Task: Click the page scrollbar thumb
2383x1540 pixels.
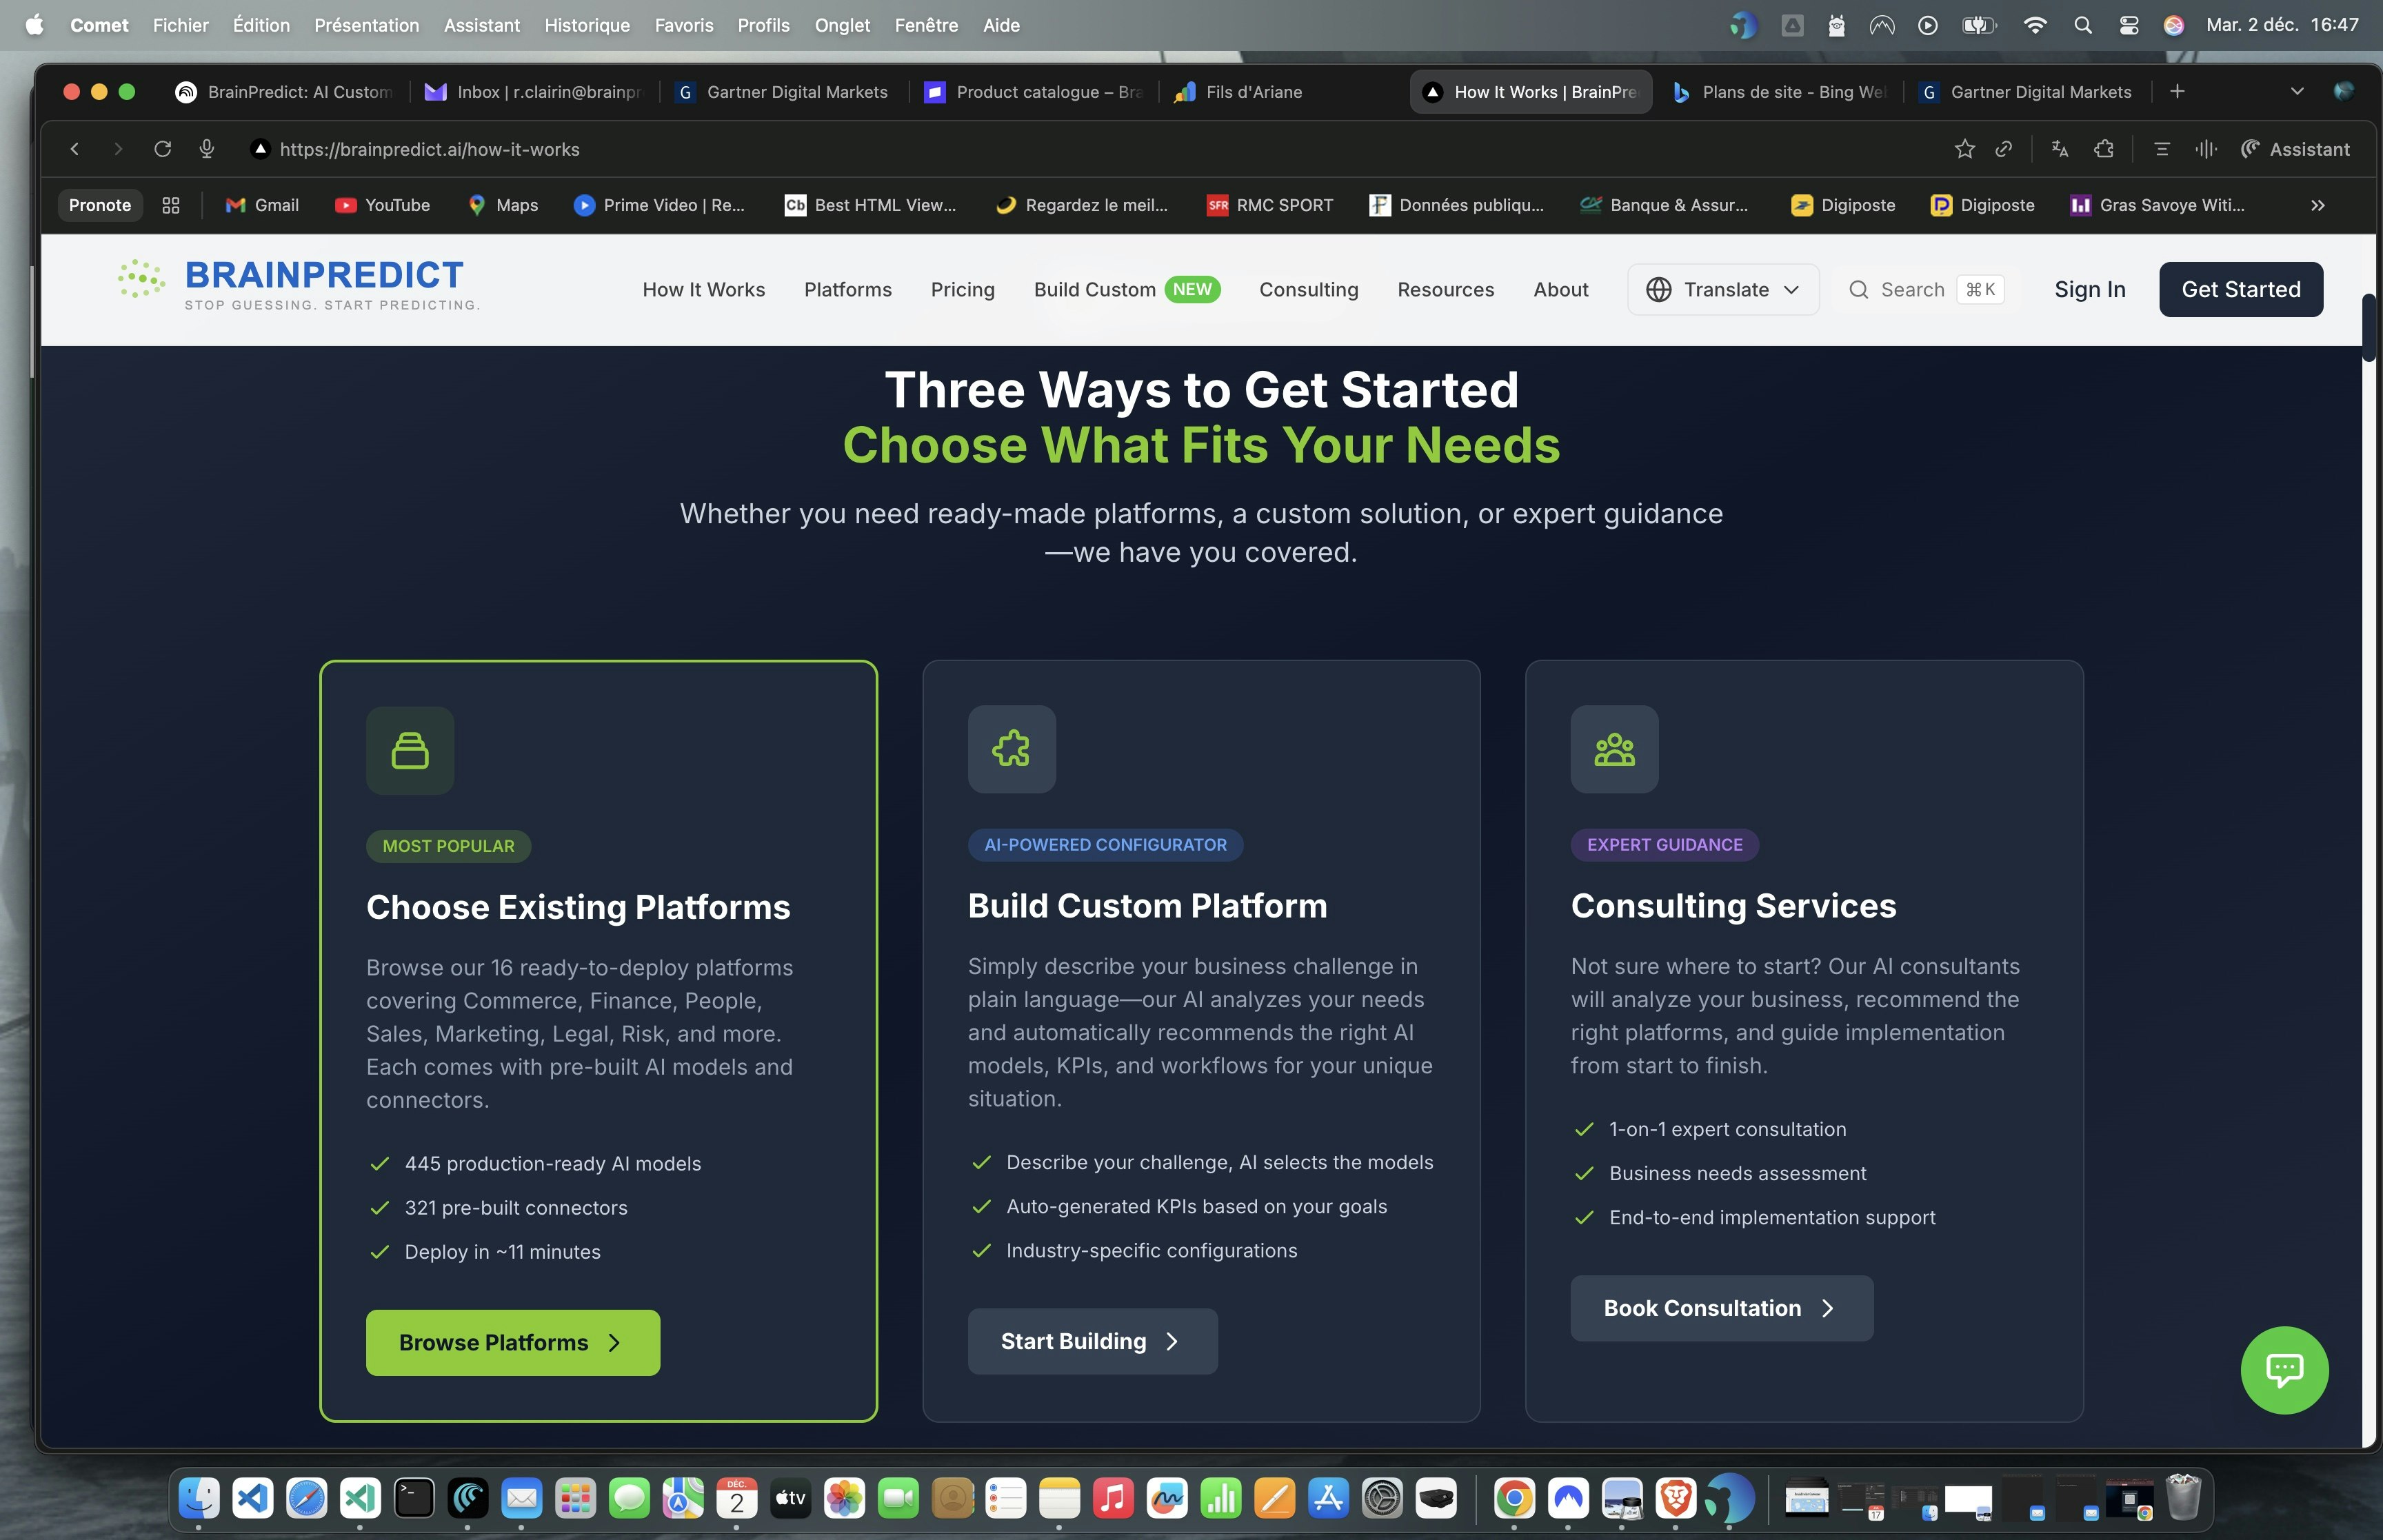Action: coord(2369,328)
